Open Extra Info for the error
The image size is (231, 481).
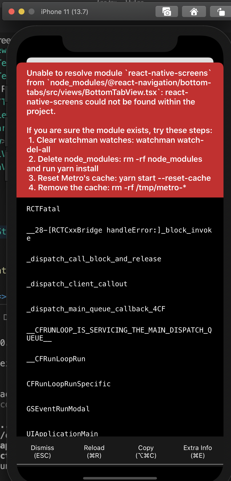click(x=198, y=451)
